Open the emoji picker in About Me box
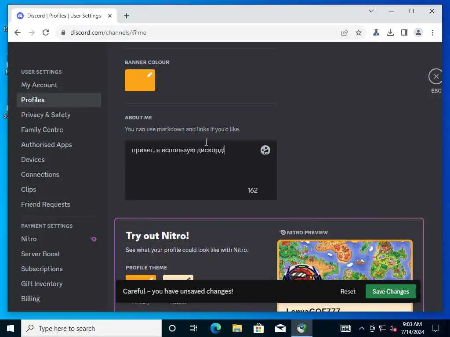The image size is (450, 337). pyautogui.click(x=265, y=150)
